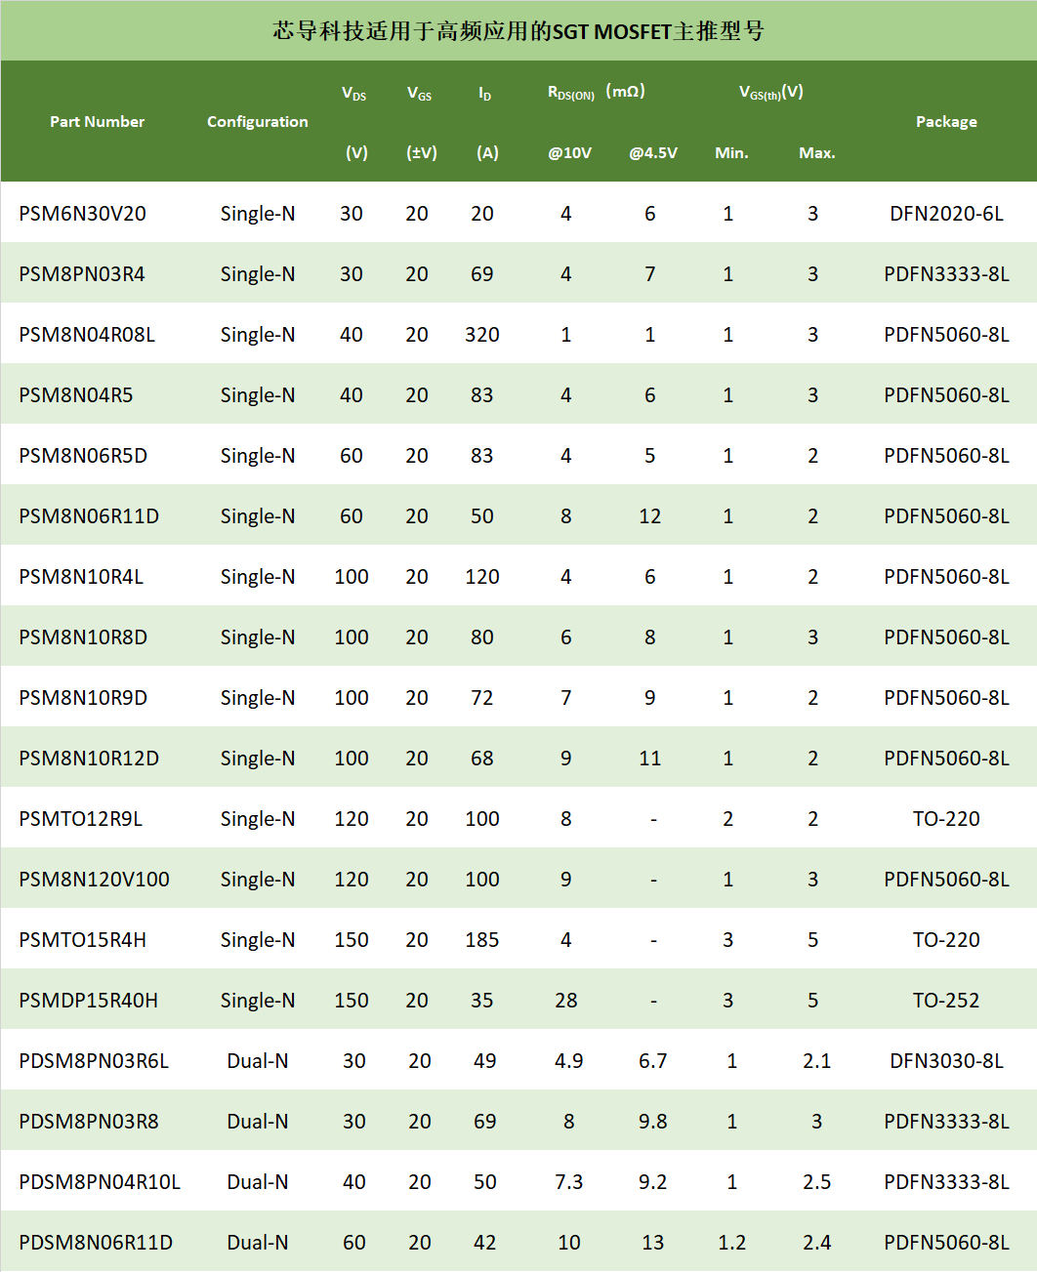Click the Package column header
Image resolution: width=1037 pixels, height=1272 pixels.
click(x=945, y=121)
